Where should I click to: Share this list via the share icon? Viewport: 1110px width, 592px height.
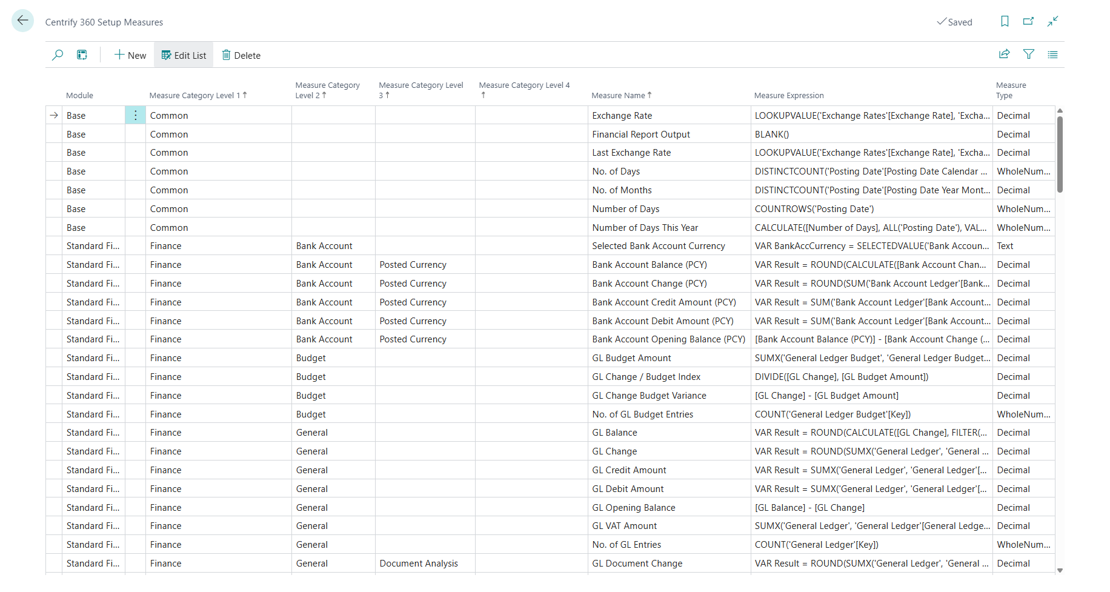click(1004, 55)
